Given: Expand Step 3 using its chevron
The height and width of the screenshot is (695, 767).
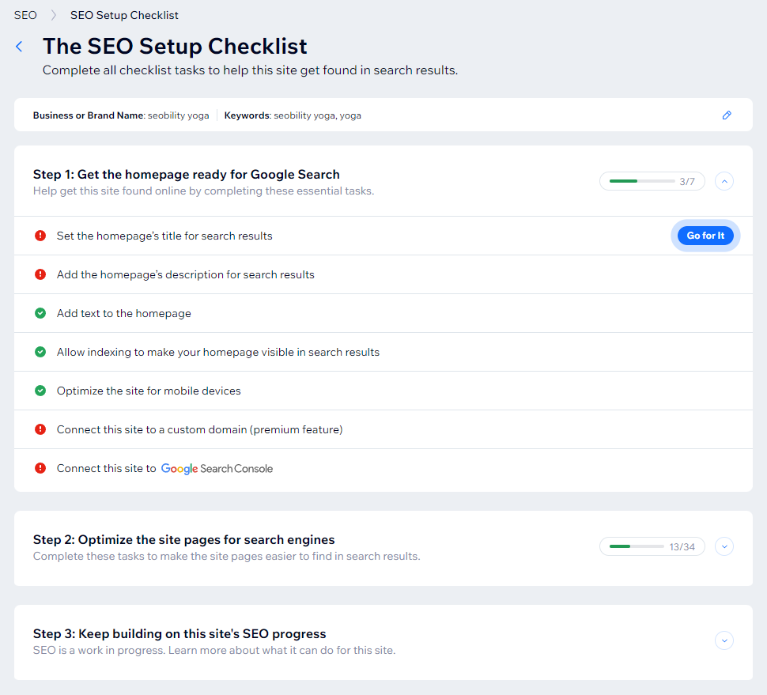Looking at the screenshot, I should (x=724, y=640).
